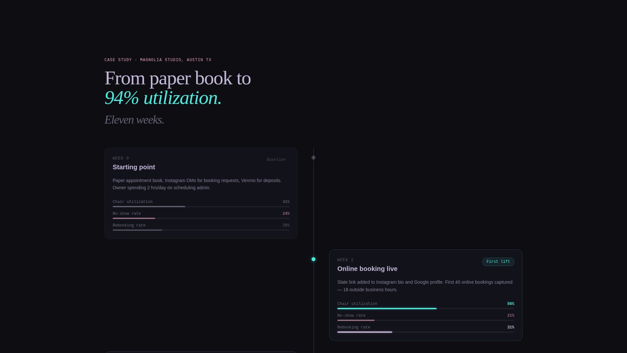The height and width of the screenshot is (353, 627).
Task: Click the WEEK 2 label
Action: click(346, 260)
